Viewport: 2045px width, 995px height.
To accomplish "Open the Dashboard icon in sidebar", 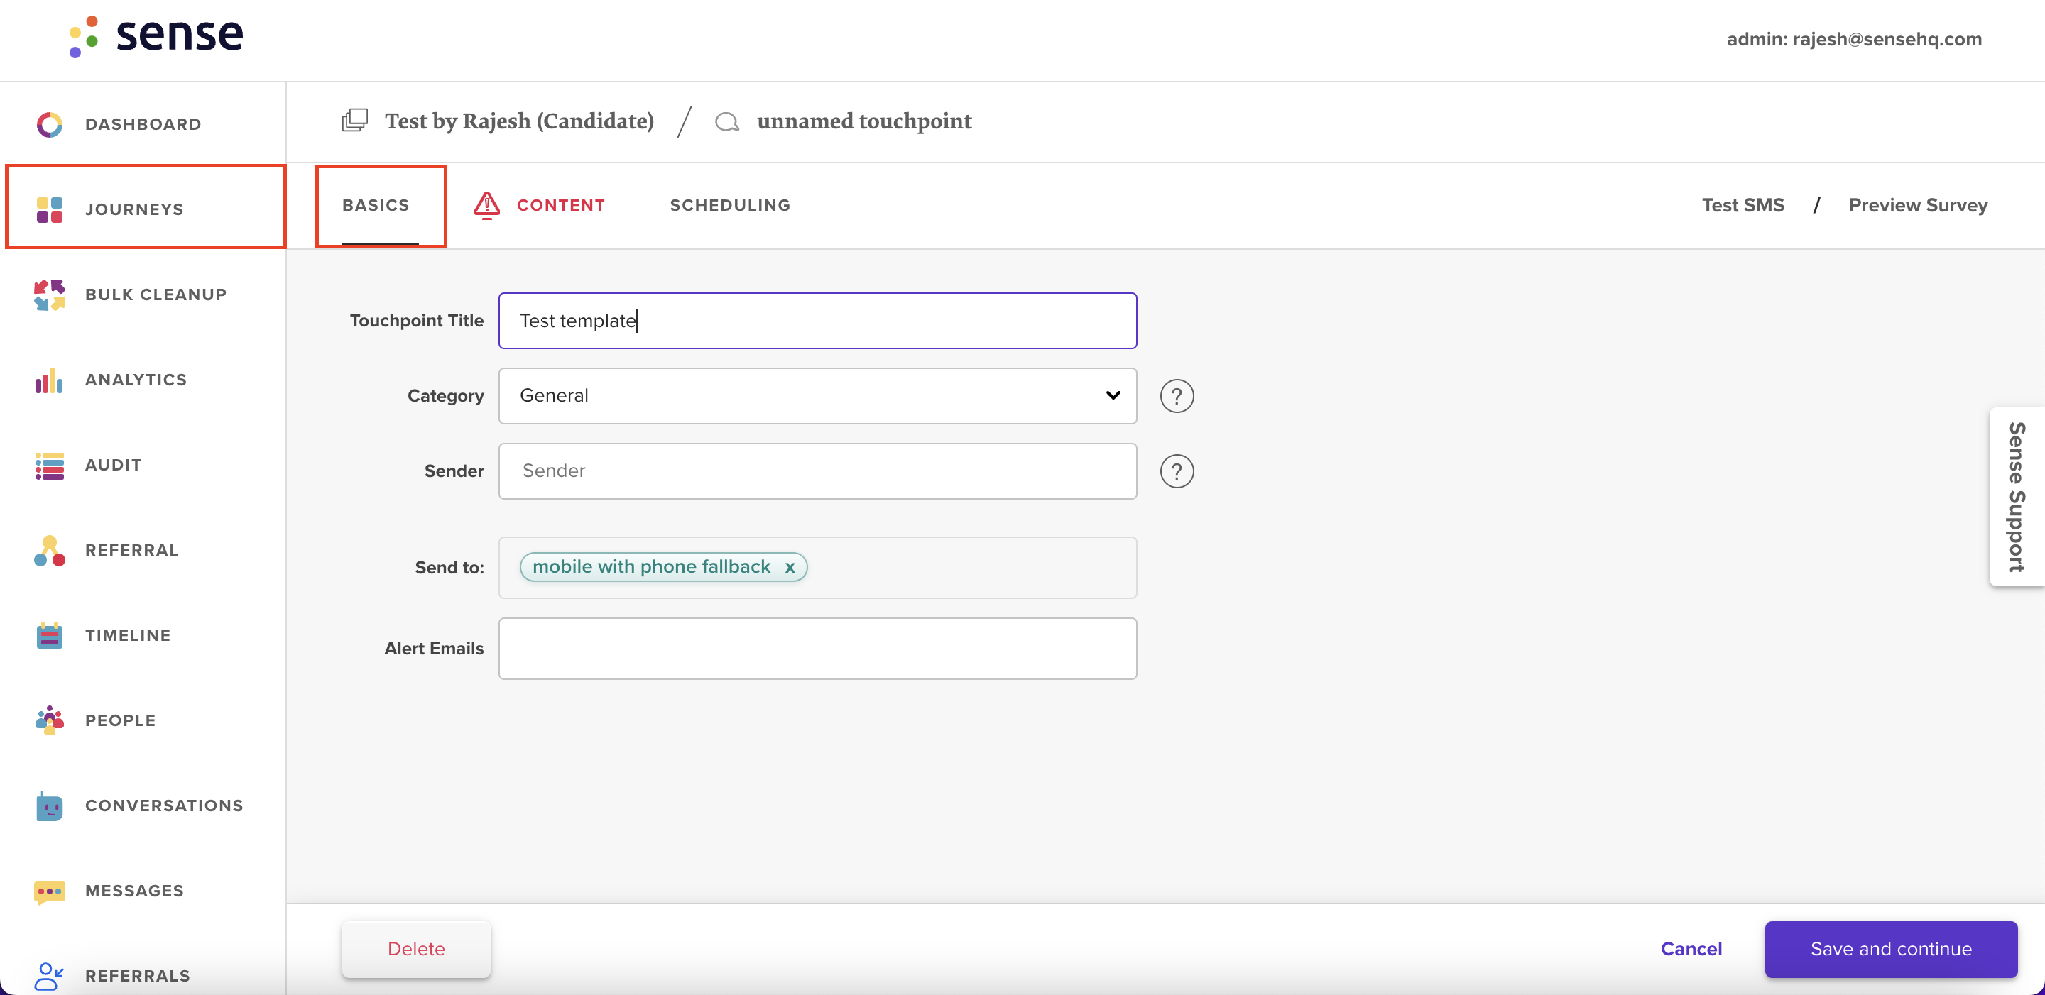I will pyautogui.click(x=49, y=125).
